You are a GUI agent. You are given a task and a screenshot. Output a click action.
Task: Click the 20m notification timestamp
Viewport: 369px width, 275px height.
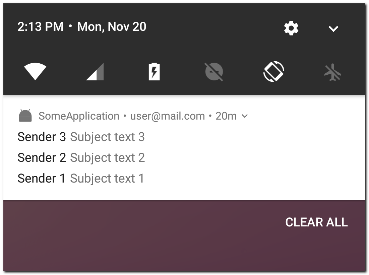226,116
